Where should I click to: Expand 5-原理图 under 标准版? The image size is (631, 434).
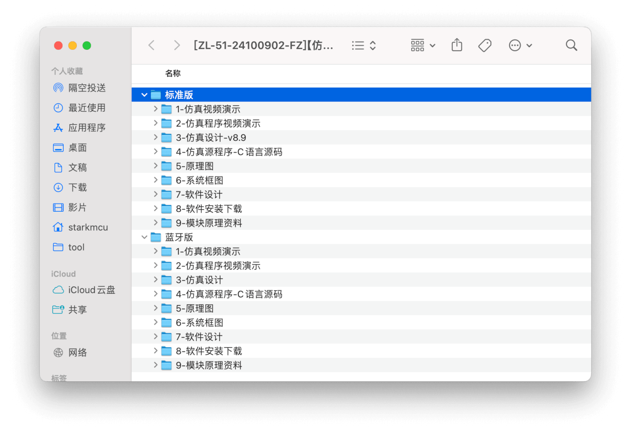(x=155, y=166)
